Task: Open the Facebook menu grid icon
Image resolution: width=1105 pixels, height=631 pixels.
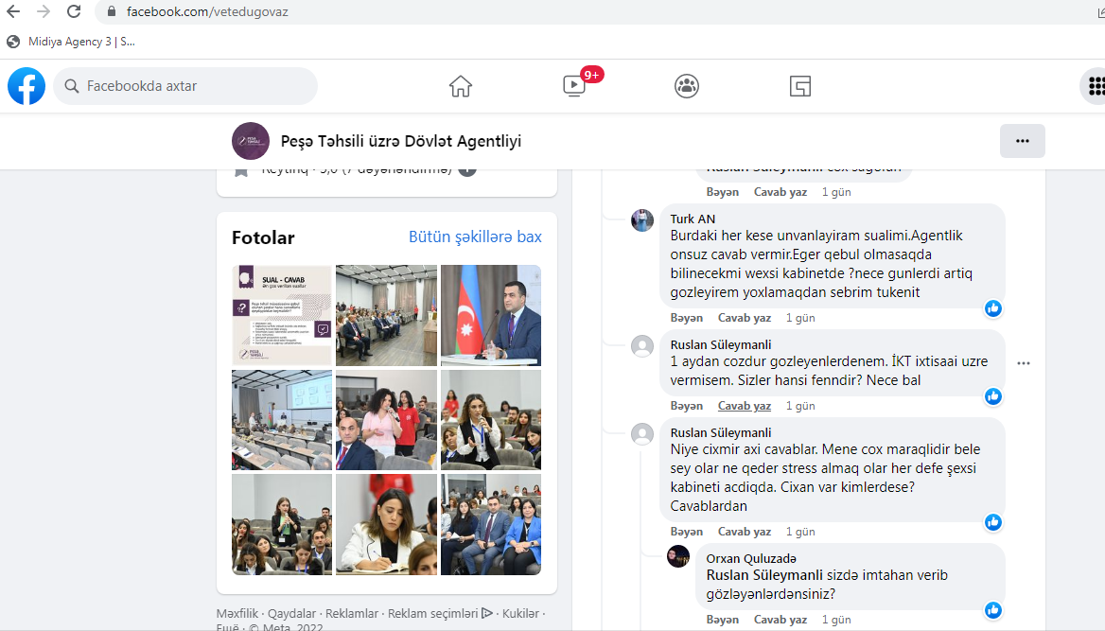Action: (1096, 86)
